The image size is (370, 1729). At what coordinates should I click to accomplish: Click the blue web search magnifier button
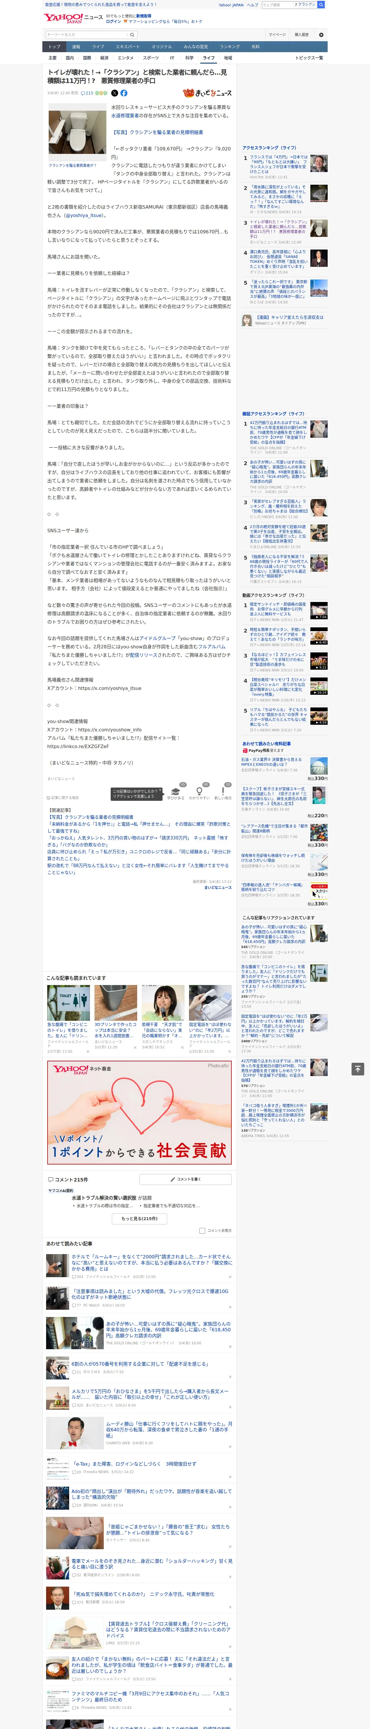[321, 5]
